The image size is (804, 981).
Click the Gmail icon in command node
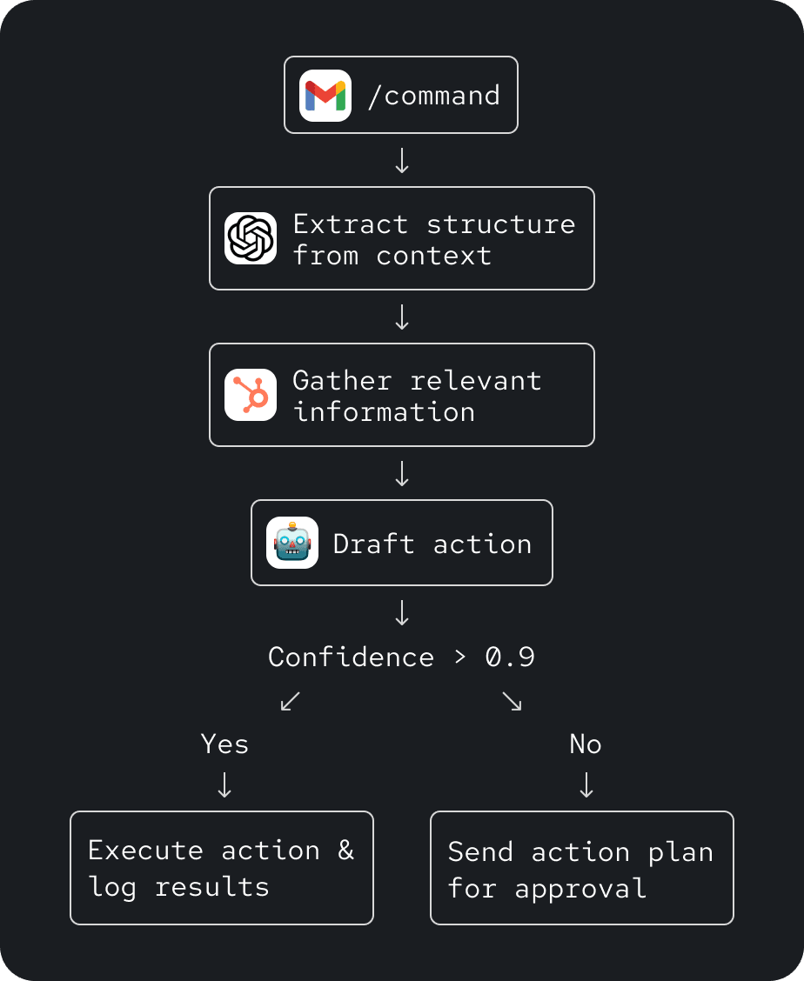coord(325,95)
